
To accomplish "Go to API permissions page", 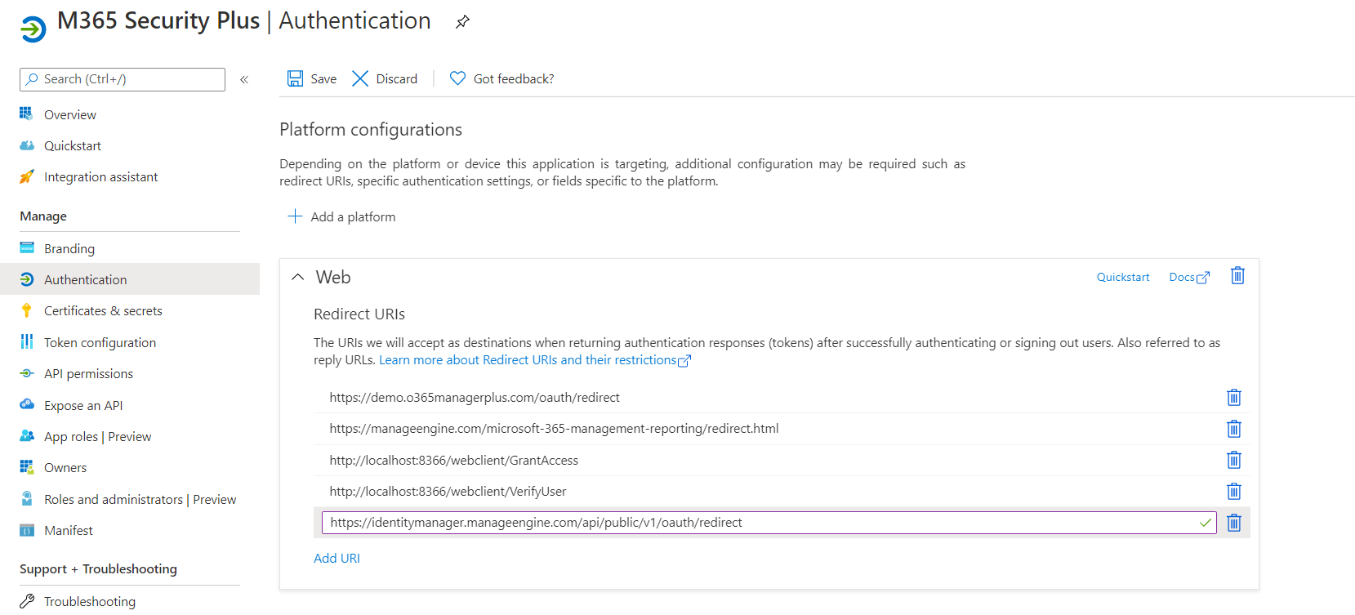I will (88, 374).
